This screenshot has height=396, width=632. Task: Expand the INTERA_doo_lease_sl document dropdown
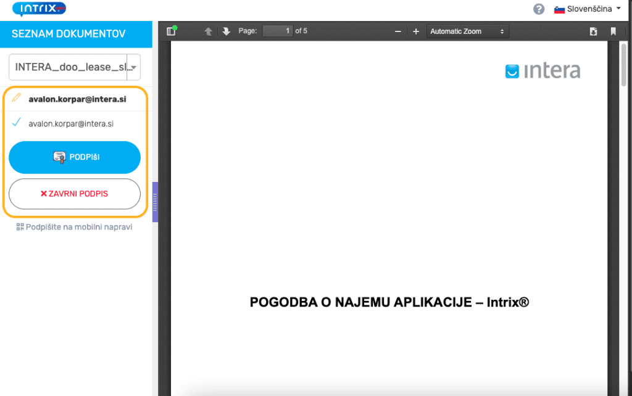[x=74, y=67]
